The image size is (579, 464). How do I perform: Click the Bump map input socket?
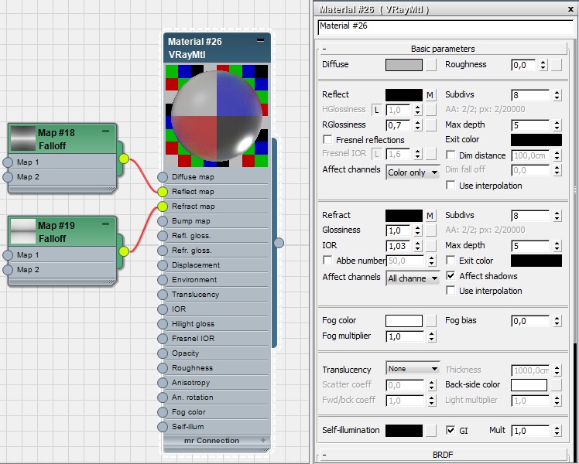pyautogui.click(x=163, y=221)
